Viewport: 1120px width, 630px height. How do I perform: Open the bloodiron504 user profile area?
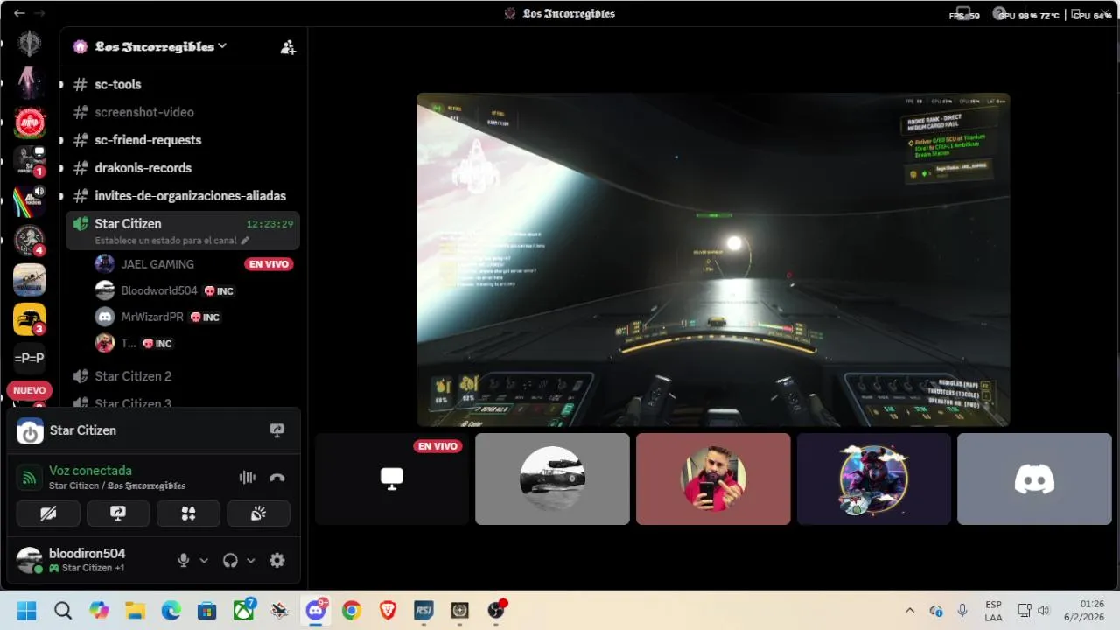[x=87, y=560]
